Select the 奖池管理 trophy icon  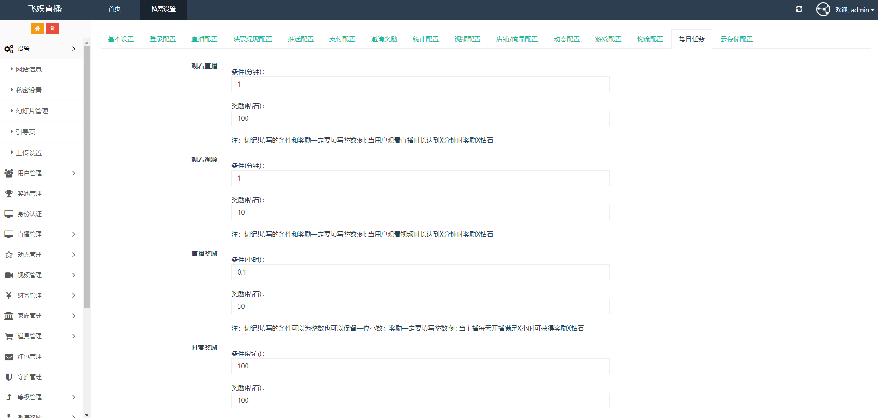coord(8,193)
